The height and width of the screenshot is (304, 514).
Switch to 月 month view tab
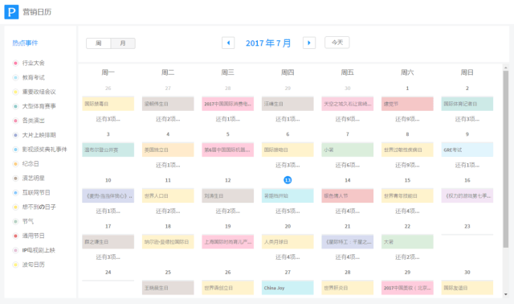123,43
